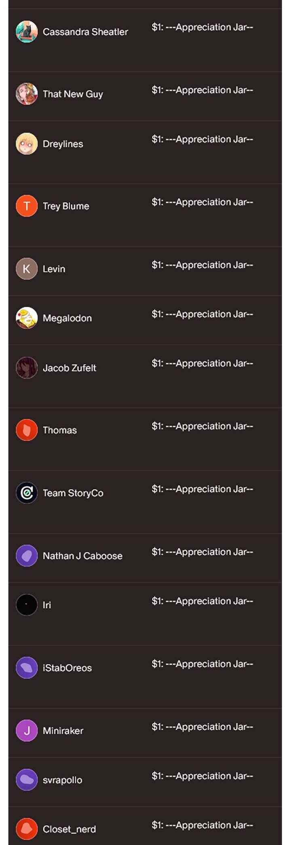Image resolution: width=291 pixels, height=845 pixels.
Task: Click Team StoryCo's spiral logo avatar
Action: click(x=27, y=493)
